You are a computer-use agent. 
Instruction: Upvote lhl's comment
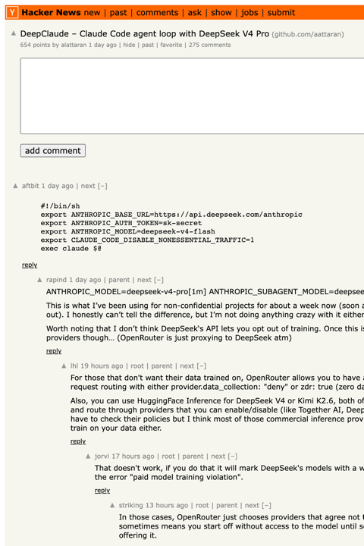[x=64, y=366]
